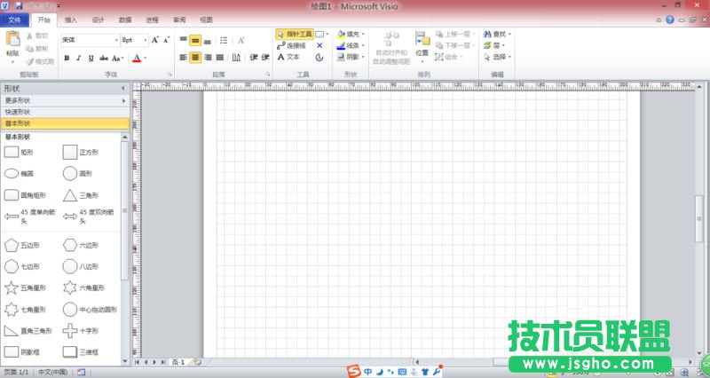Screen dimensions: 710x378
Task: Click the Page-1 (页-1) tab
Action: click(x=178, y=362)
